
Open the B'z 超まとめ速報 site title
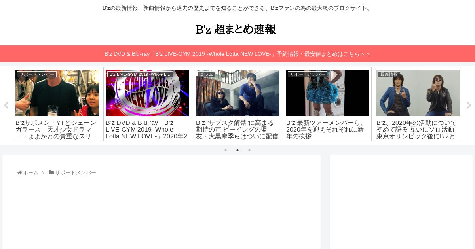[236, 29]
